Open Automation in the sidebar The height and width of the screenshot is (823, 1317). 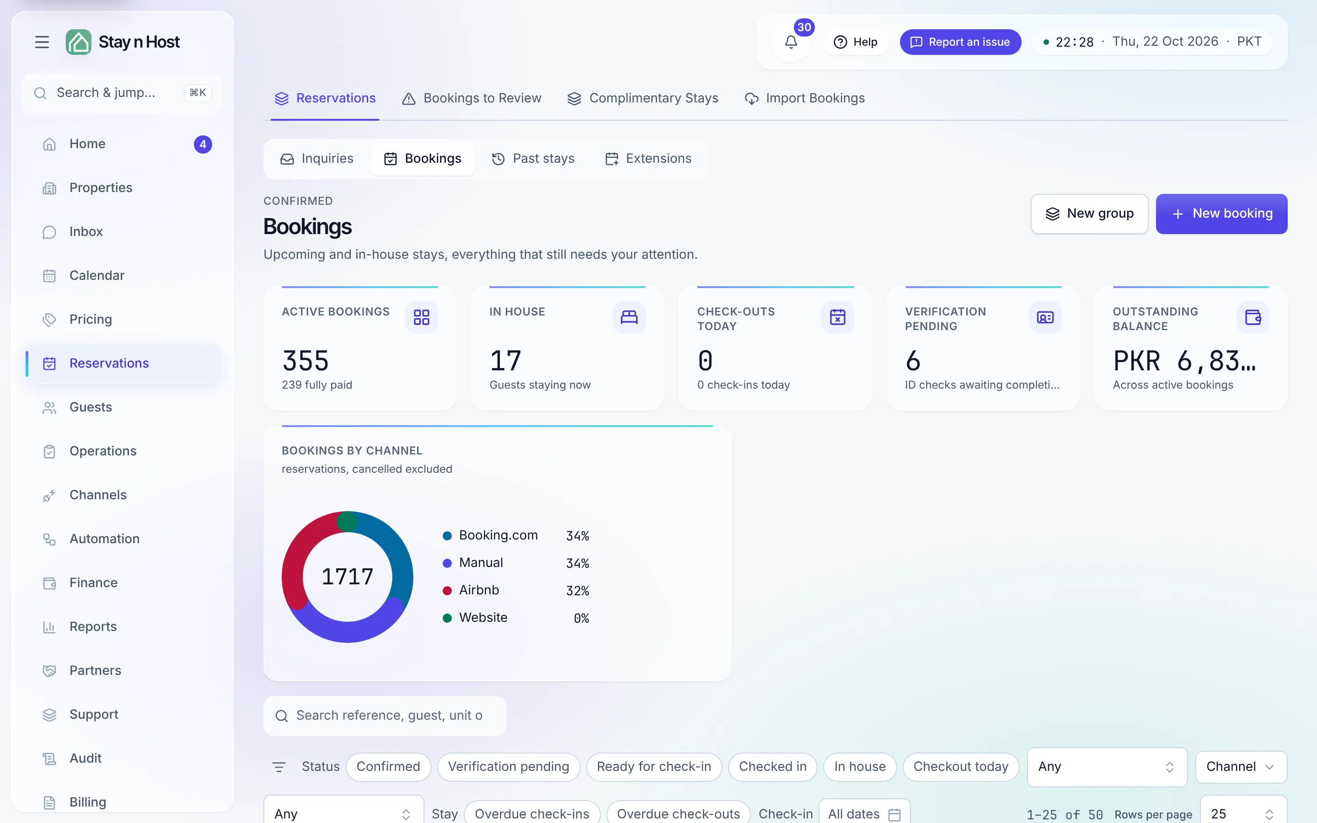(x=123, y=539)
